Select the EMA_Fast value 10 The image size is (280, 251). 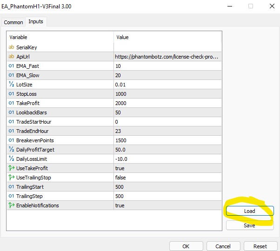pos(167,66)
